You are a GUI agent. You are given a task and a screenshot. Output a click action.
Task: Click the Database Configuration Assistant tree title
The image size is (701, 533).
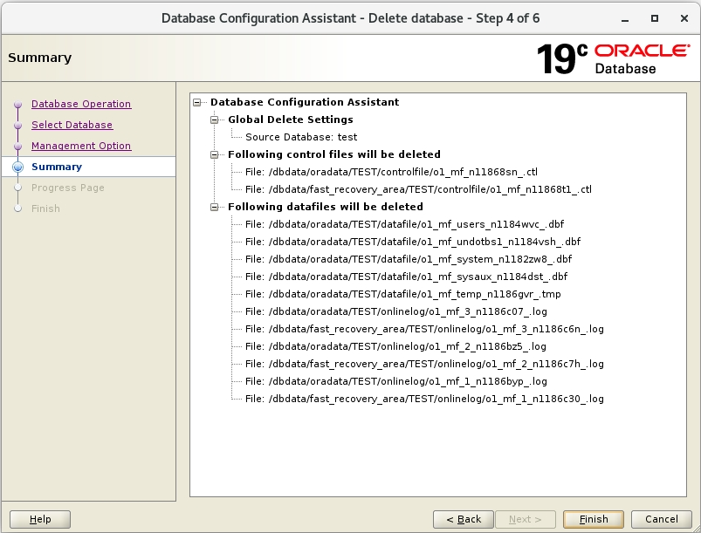pyautogui.click(x=305, y=102)
